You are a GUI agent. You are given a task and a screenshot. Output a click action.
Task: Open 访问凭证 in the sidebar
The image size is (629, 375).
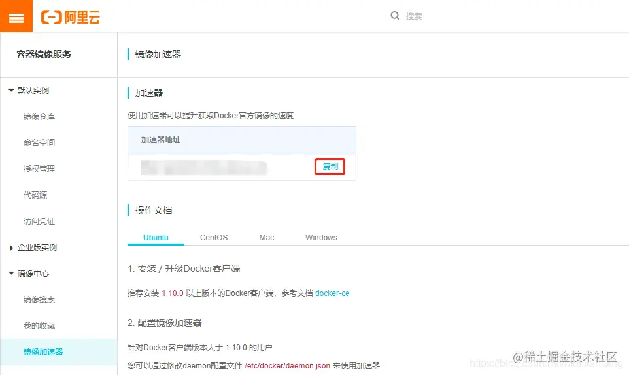tap(39, 221)
